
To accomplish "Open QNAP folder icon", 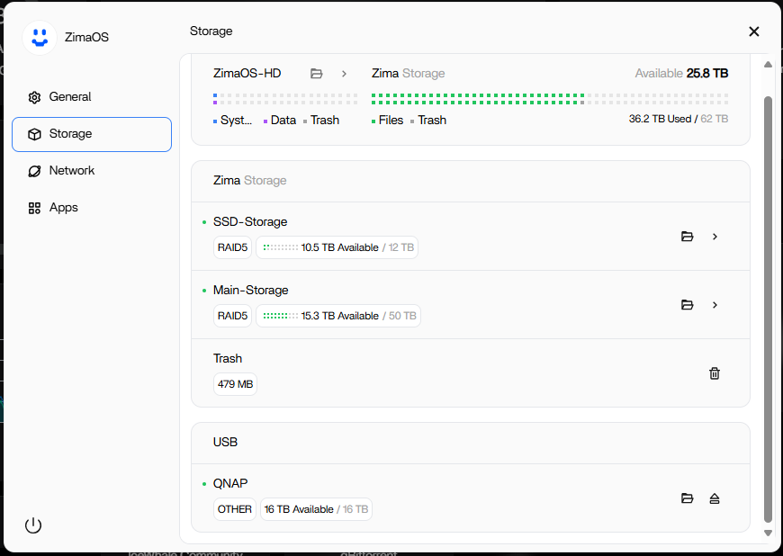I will coord(687,498).
